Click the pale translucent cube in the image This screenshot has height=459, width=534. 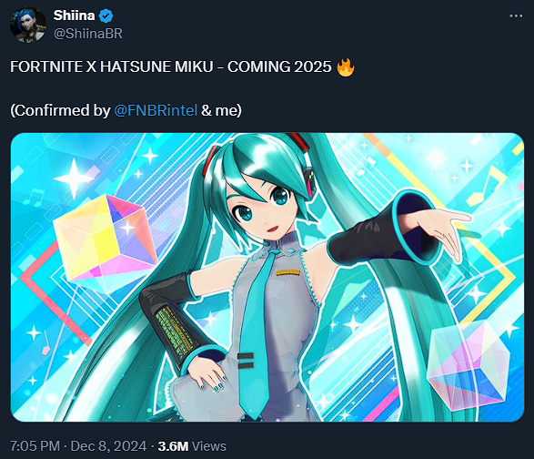(469, 365)
